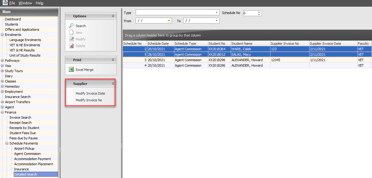Click Modify Invoice Date link
Image resolution: width=372 pixels, height=178 pixels.
pyautogui.click(x=90, y=93)
